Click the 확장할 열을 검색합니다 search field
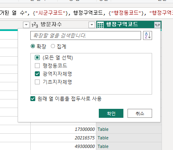 (86, 35)
